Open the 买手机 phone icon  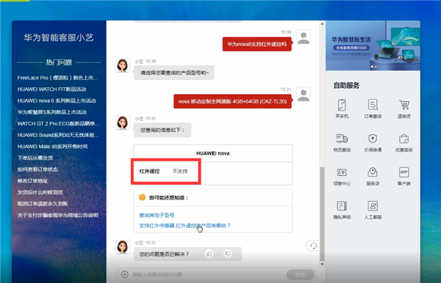pos(342,106)
